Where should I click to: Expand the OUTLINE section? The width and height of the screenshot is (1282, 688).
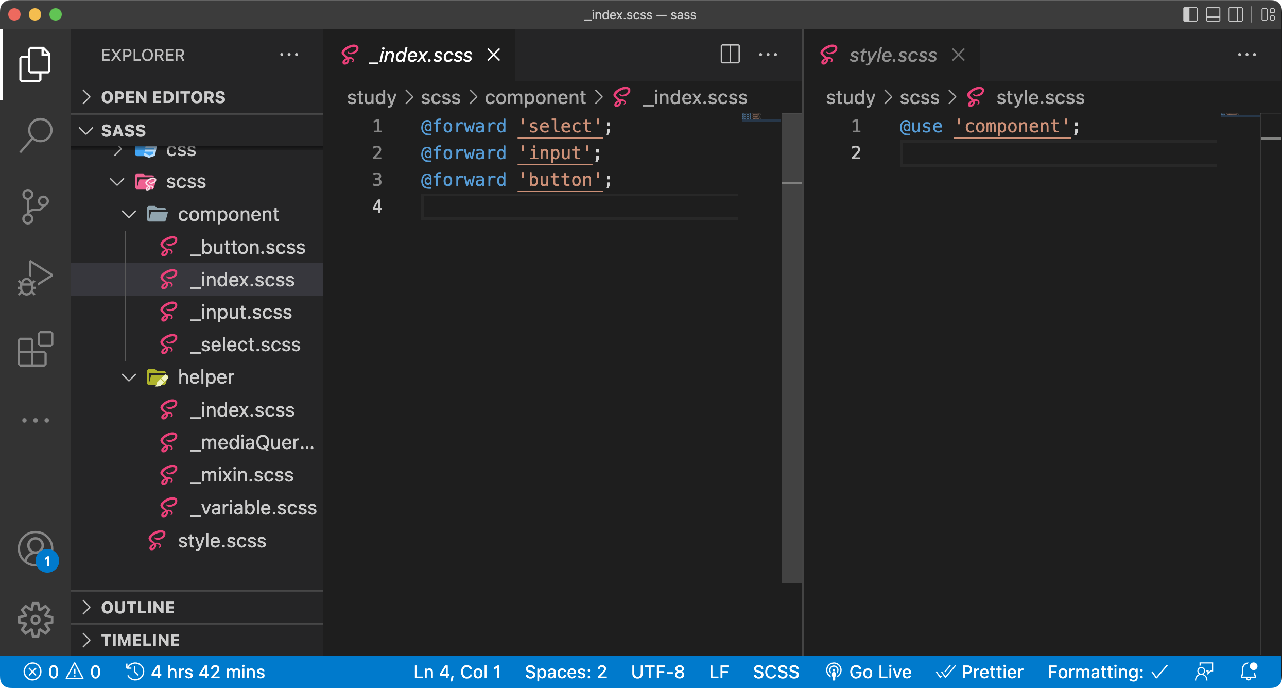pos(138,608)
